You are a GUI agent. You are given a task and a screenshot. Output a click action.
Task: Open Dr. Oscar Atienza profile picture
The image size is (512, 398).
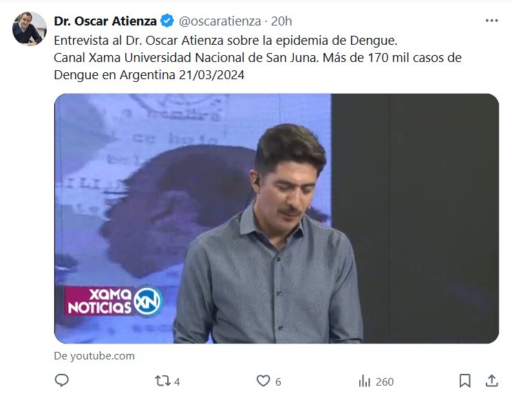[30, 28]
